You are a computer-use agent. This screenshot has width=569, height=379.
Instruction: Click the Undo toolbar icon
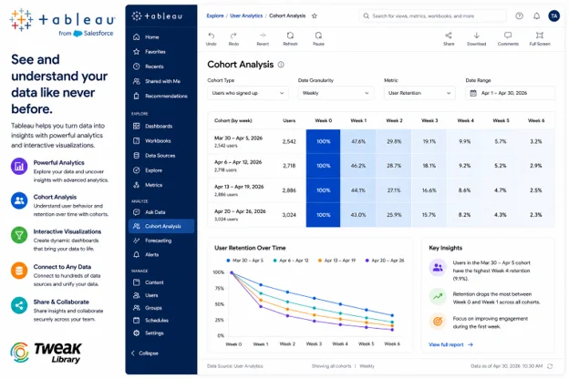[x=212, y=36]
